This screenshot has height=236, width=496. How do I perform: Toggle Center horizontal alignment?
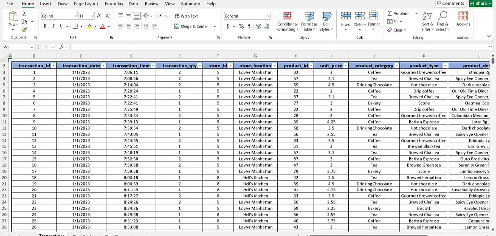(x=128, y=26)
